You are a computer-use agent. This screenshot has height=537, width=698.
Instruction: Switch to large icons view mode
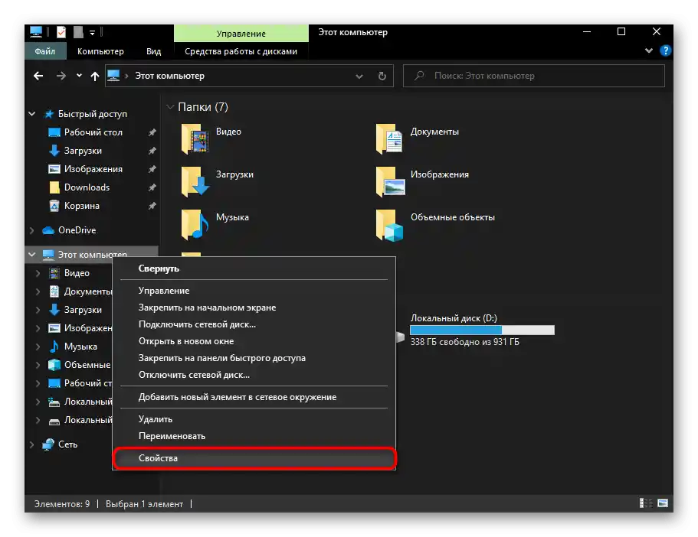pyautogui.click(x=662, y=503)
